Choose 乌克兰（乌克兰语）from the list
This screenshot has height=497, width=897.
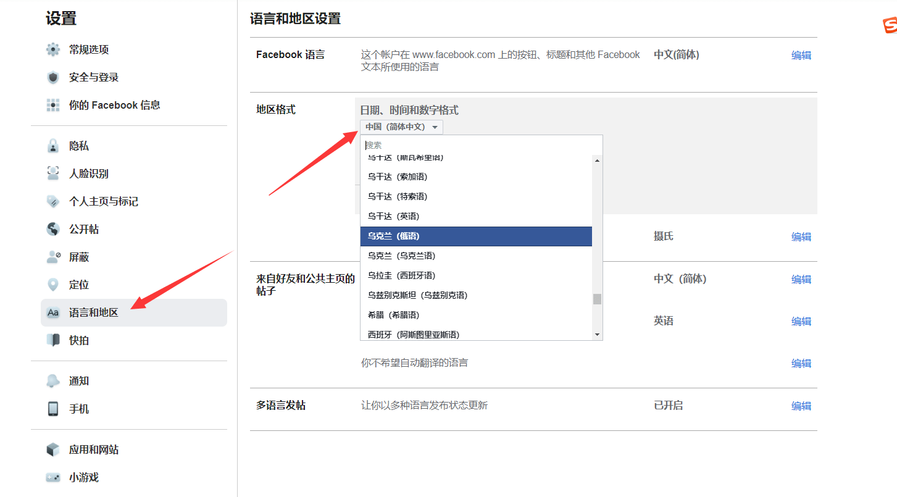pos(476,256)
